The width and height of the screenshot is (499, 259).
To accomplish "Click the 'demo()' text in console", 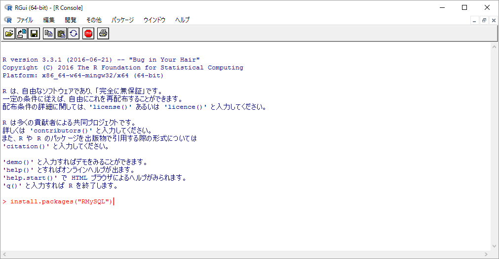I will tap(18, 162).
